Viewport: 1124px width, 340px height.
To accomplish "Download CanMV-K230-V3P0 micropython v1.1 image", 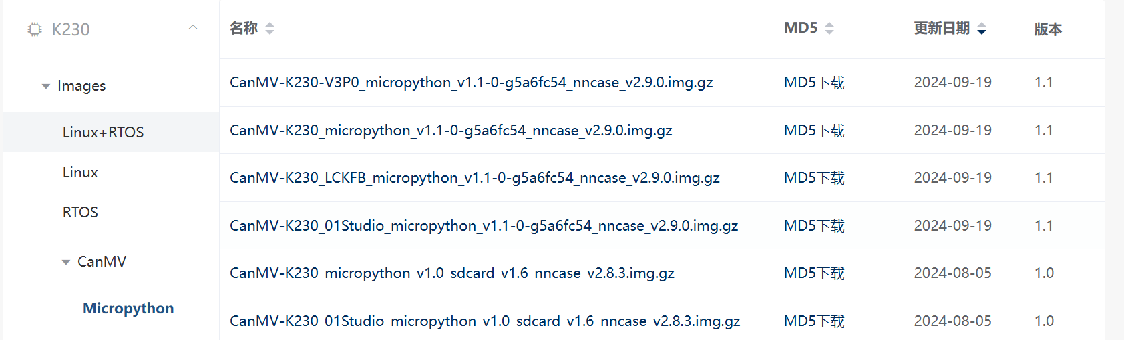I will click(471, 82).
